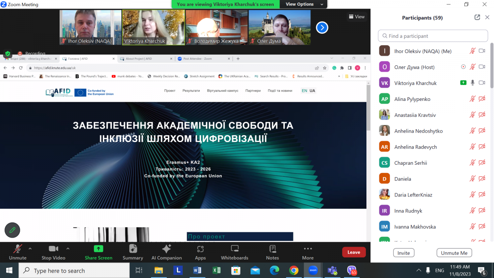
Task: Open the Apps icon in Zoom toolbar
Action: 200,252
